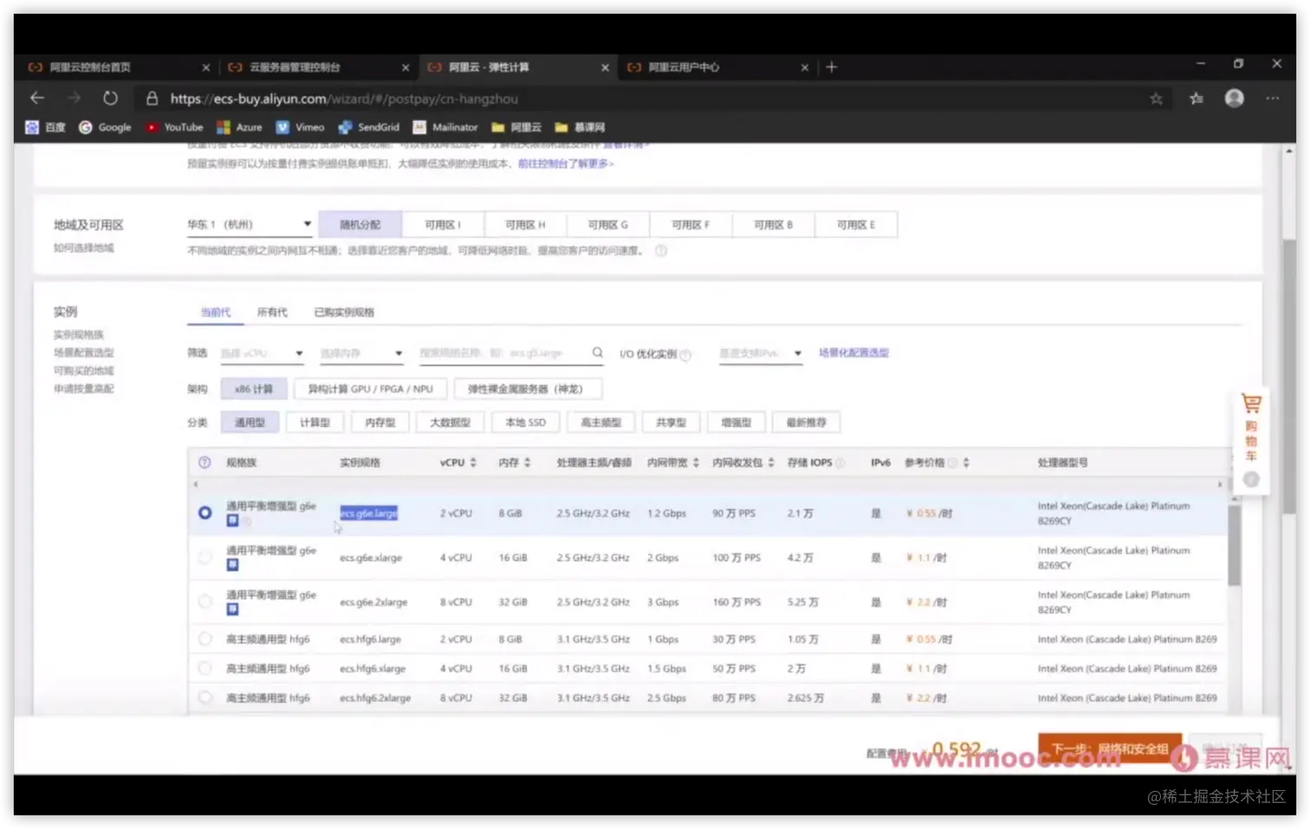1310x829 pixels.
Task: Open the 场景化配置选型 link
Action: point(854,353)
